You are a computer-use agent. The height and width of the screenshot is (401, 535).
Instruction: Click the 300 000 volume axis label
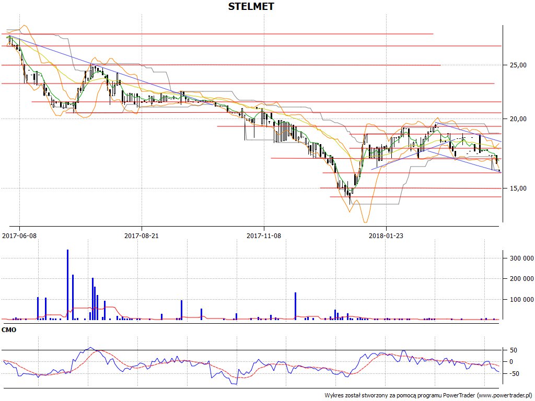pos(522,258)
